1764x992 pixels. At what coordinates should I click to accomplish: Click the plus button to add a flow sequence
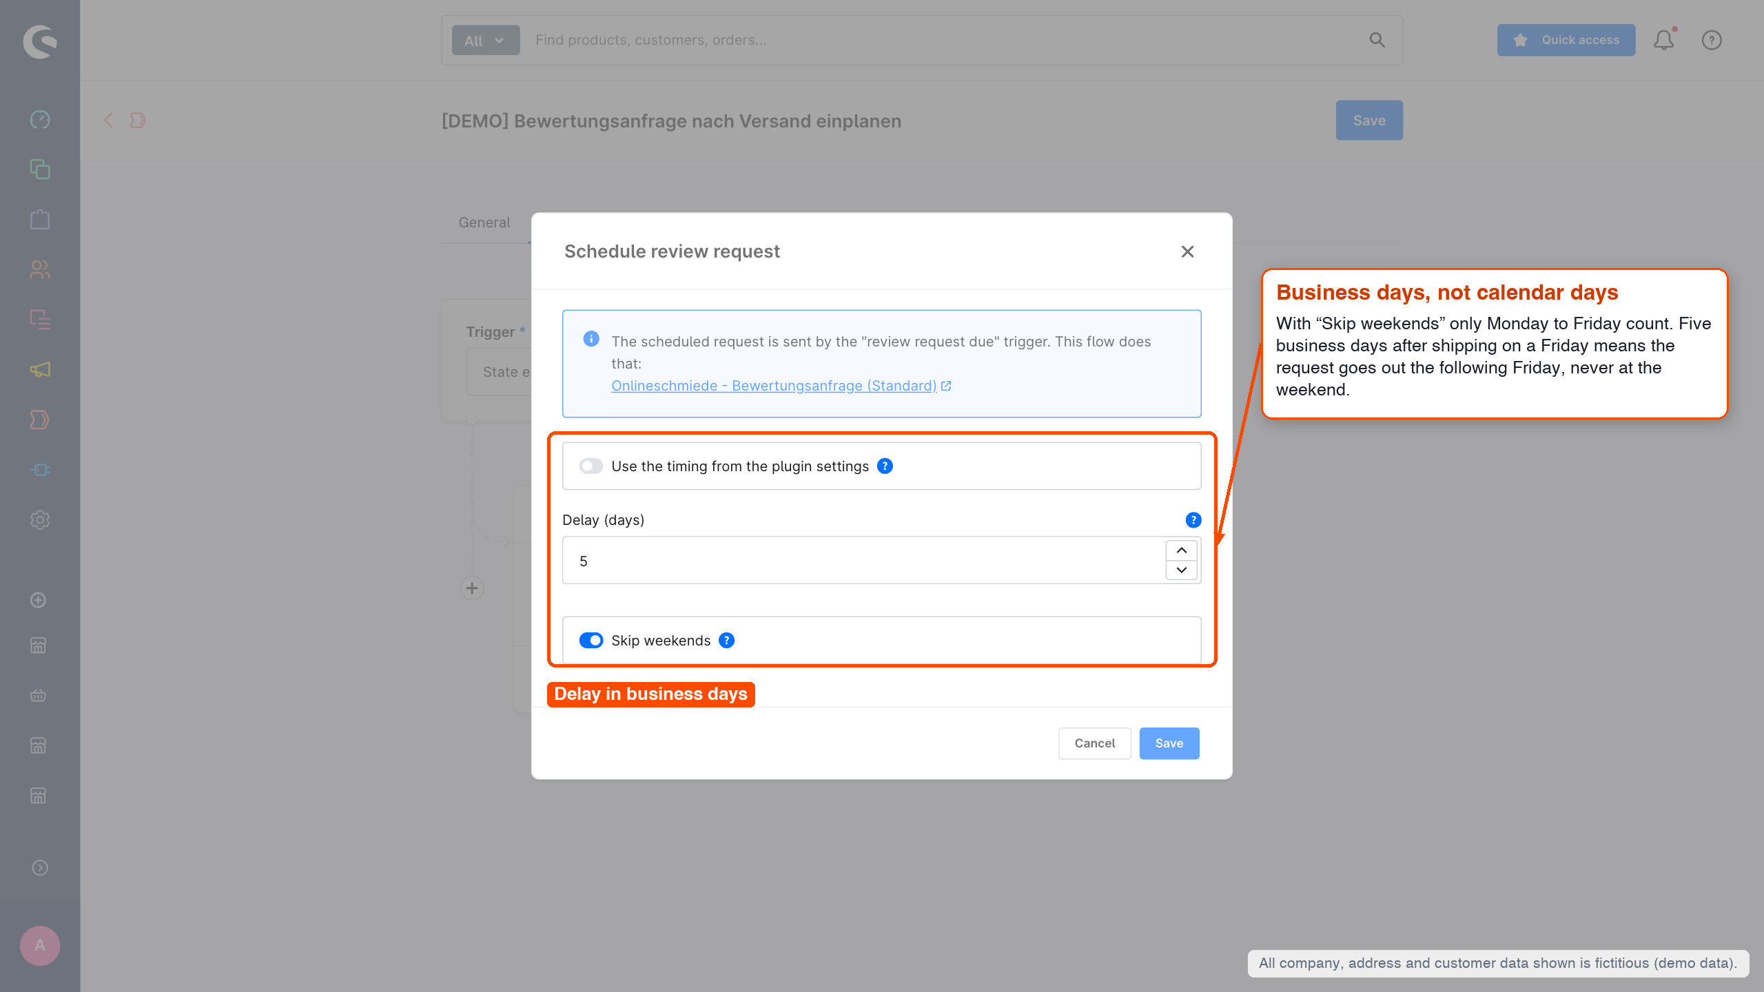[472, 588]
